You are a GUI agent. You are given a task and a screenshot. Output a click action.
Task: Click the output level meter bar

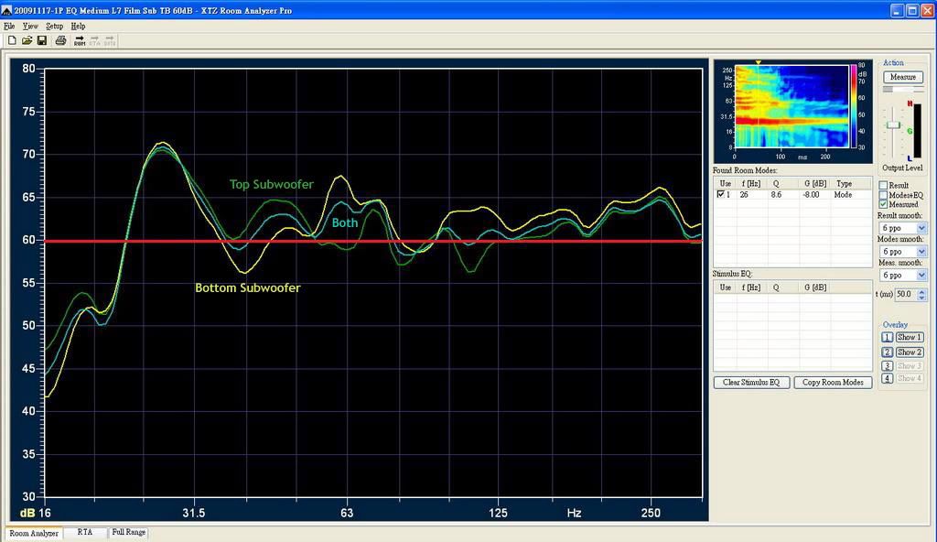pos(917,132)
